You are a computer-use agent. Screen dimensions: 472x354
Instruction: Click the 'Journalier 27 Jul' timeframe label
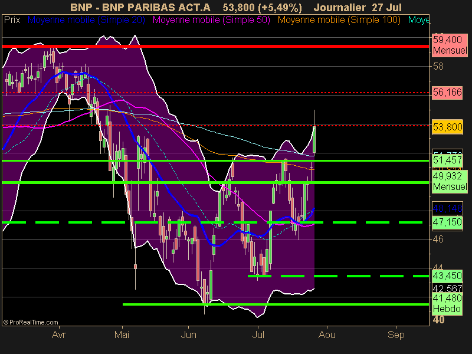[358, 7]
